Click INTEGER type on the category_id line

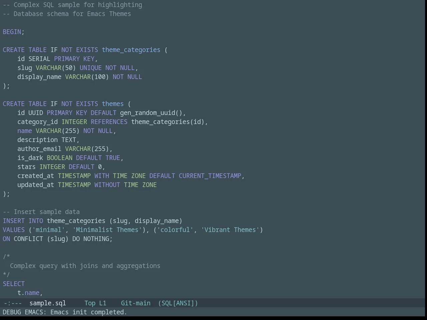74,122
